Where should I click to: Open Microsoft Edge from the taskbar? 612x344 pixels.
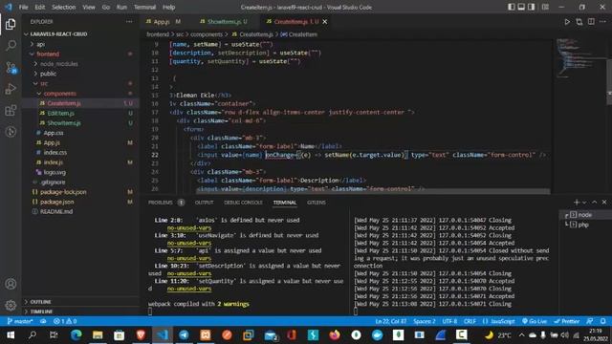tap(76, 335)
